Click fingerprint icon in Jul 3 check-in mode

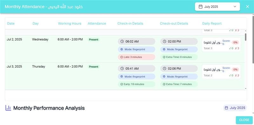(x=122, y=77)
